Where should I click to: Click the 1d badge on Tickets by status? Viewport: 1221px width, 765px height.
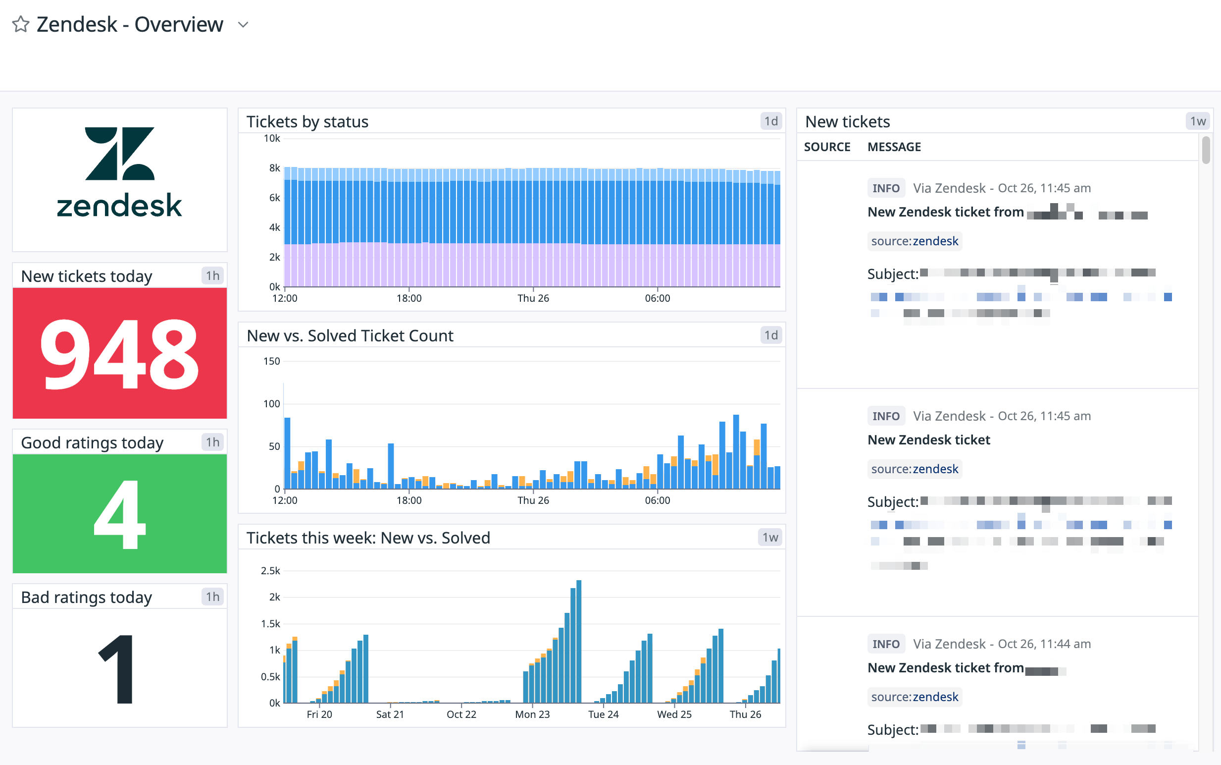[770, 121]
